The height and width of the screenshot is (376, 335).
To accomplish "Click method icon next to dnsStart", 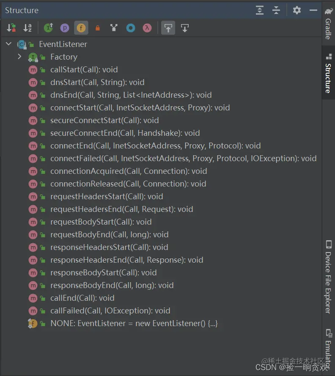I will click(x=33, y=82).
